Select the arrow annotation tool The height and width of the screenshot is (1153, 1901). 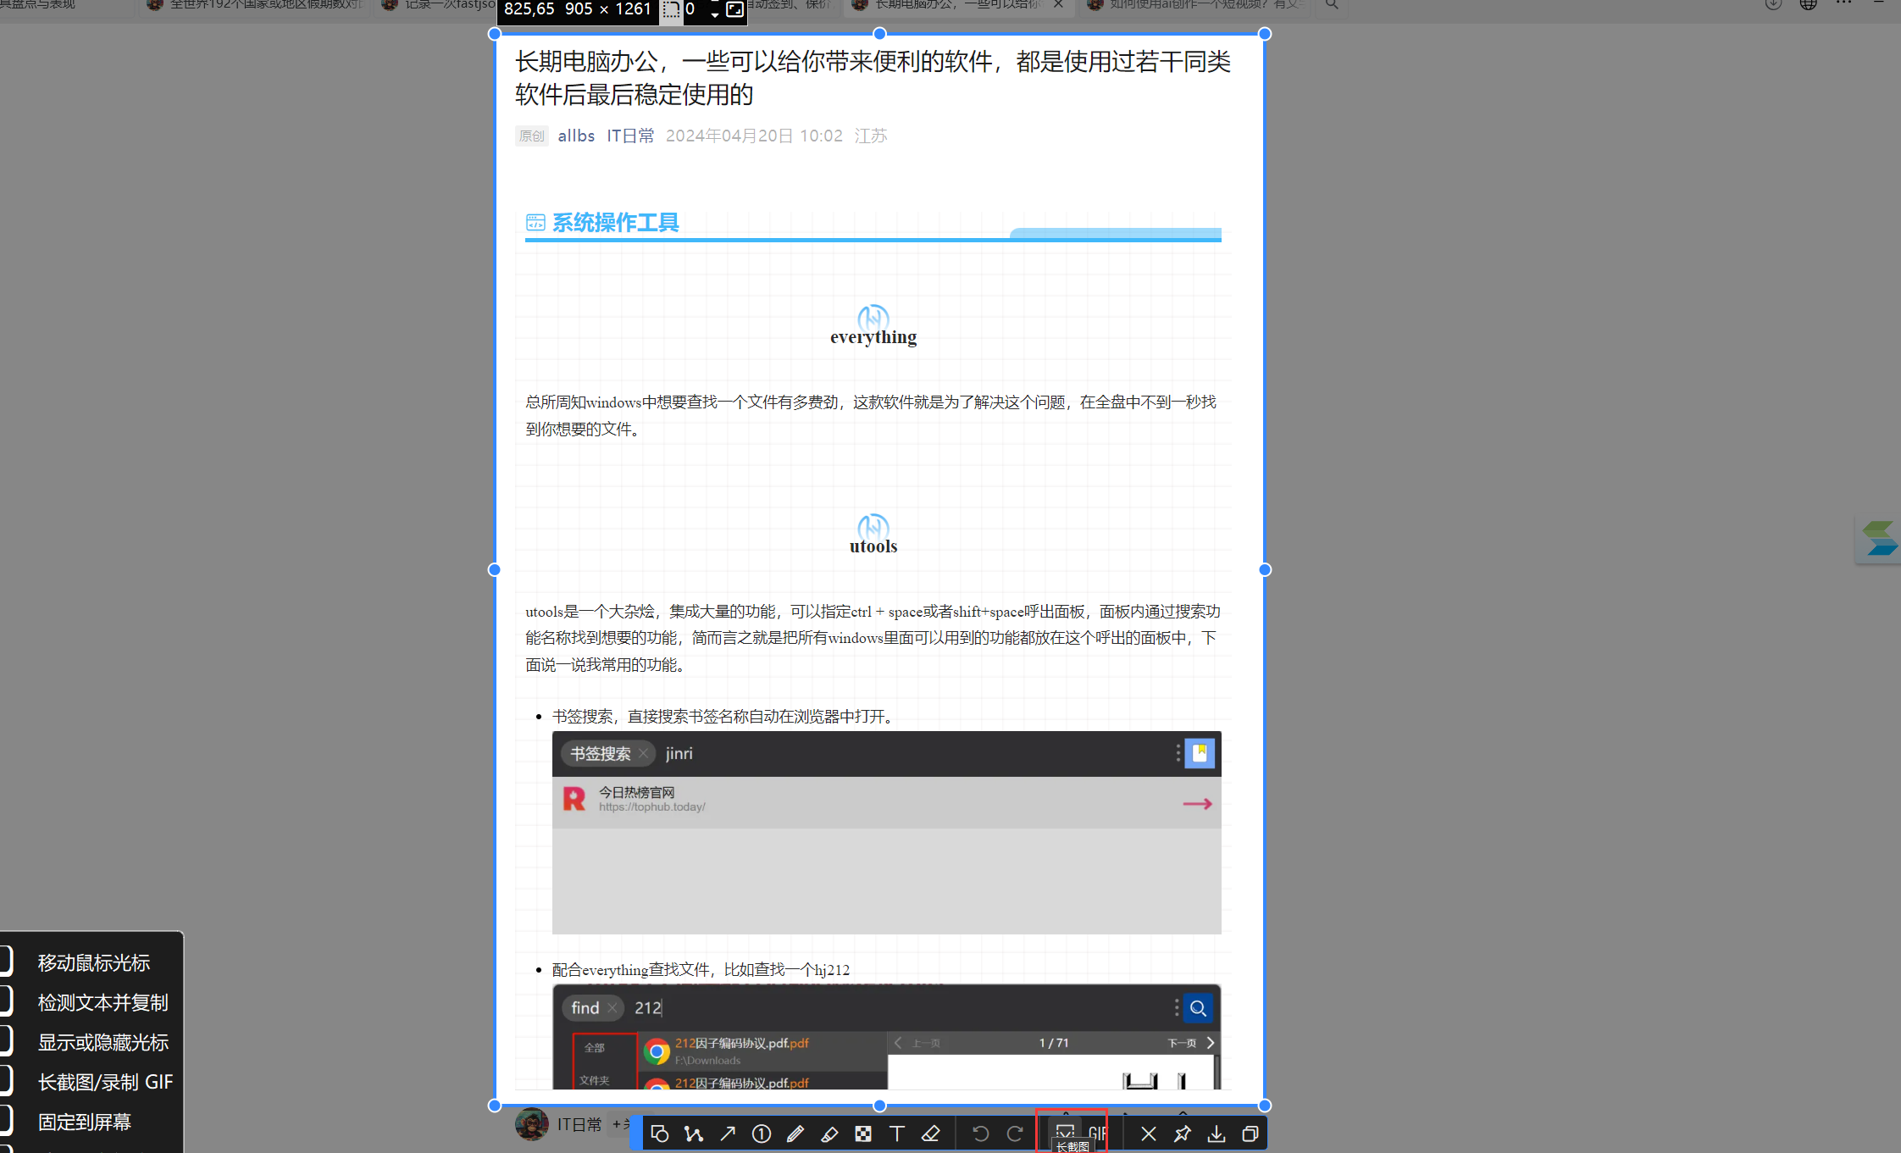[x=728, y=1134]
